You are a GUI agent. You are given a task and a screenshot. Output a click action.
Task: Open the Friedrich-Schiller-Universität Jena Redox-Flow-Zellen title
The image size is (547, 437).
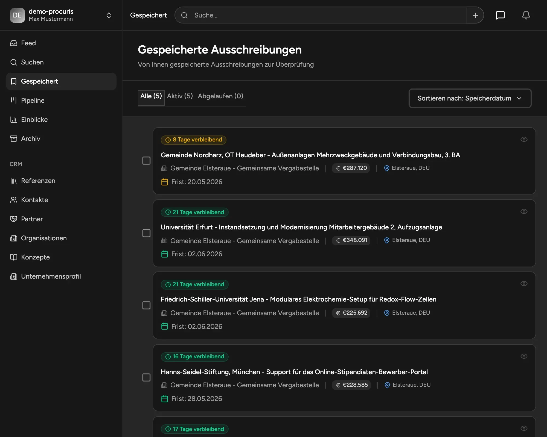299,299
